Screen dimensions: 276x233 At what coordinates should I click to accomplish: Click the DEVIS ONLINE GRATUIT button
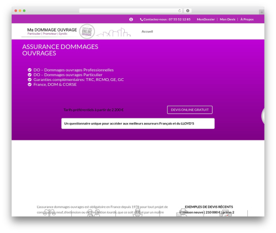(190, 110)
